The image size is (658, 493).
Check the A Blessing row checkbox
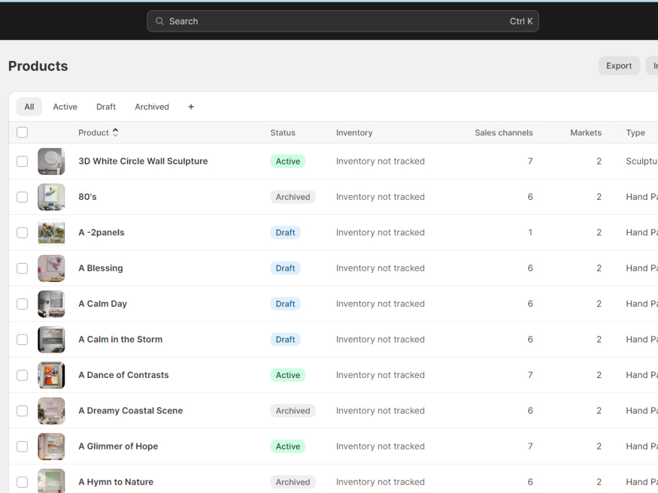tap(22, 268)
